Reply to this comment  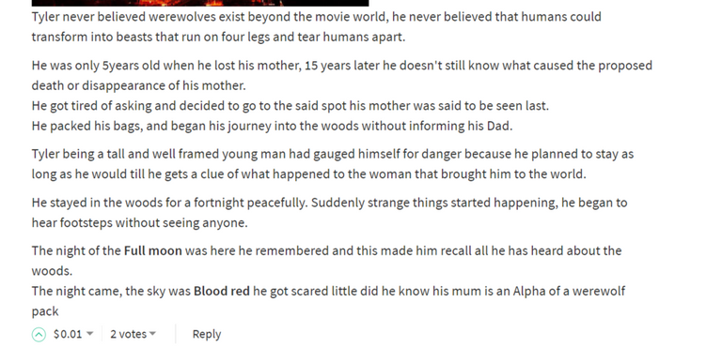coord(206,334)
